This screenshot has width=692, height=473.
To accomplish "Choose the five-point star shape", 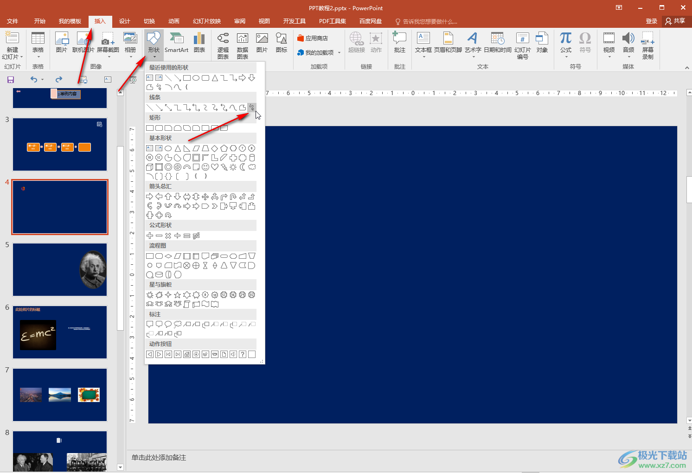I will (x=178, y=295).
